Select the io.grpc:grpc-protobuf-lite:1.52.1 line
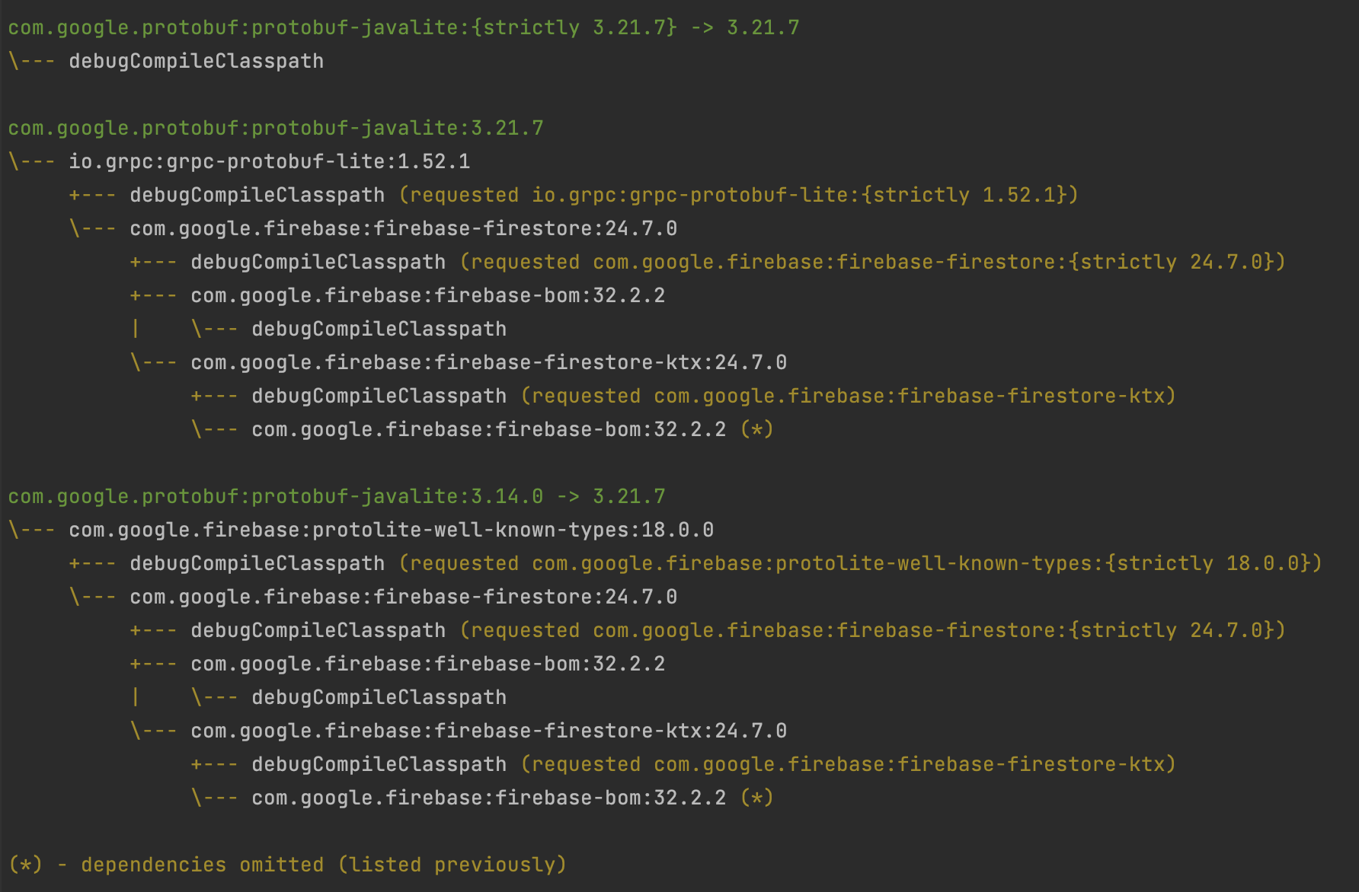The width and height of the screenshot is (1359, 892). (270, 161)
